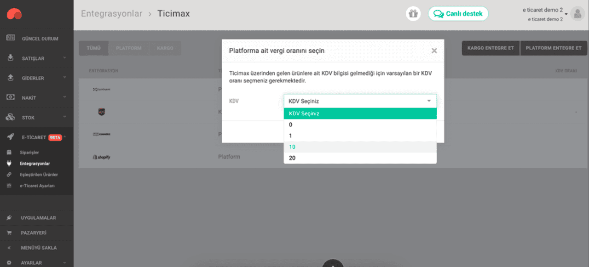
Task: Expand the Satışlar menu arrow
Action: point(65,58)
